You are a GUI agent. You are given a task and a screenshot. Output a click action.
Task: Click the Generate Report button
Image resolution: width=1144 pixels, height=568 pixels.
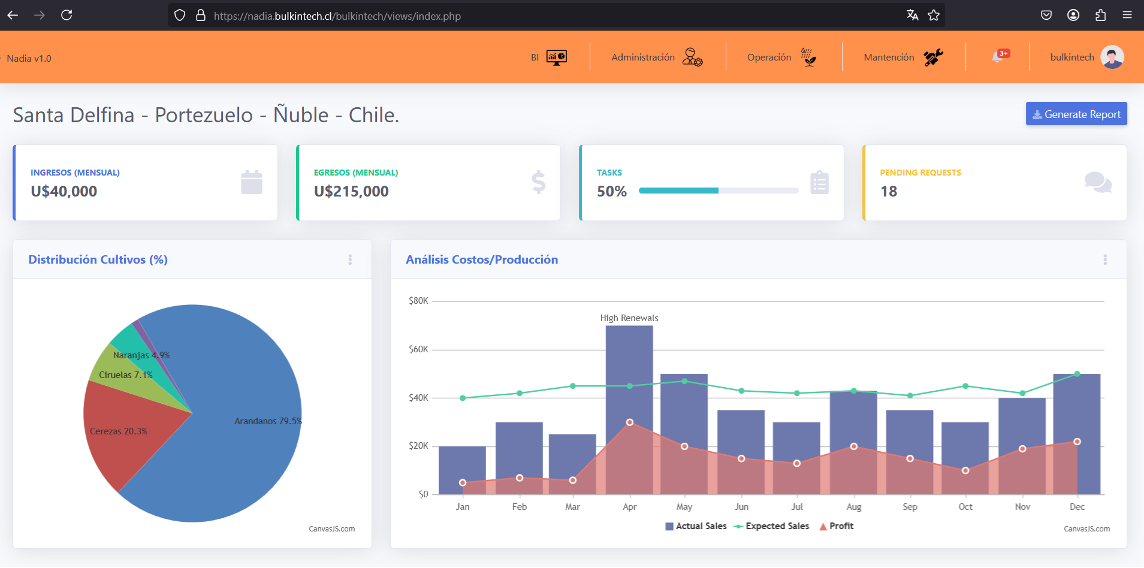[1076, 114]
